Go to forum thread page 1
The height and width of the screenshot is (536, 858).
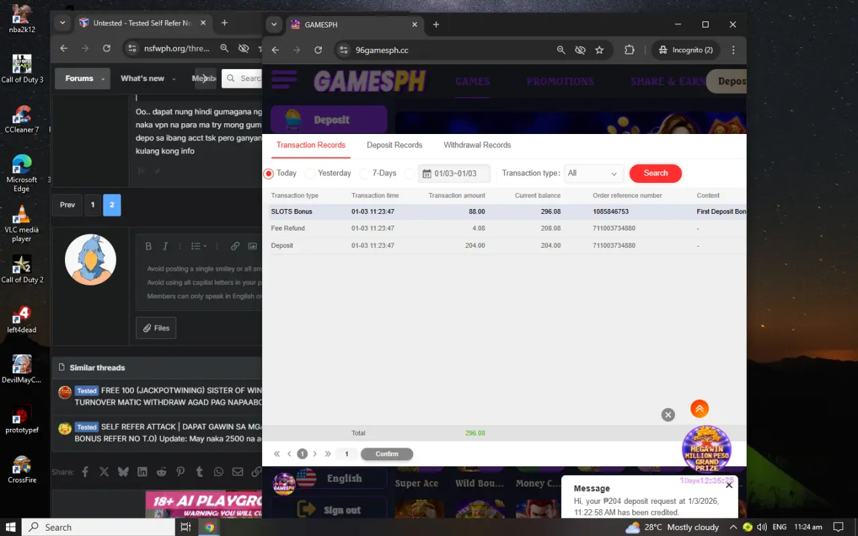click(93, 205)
